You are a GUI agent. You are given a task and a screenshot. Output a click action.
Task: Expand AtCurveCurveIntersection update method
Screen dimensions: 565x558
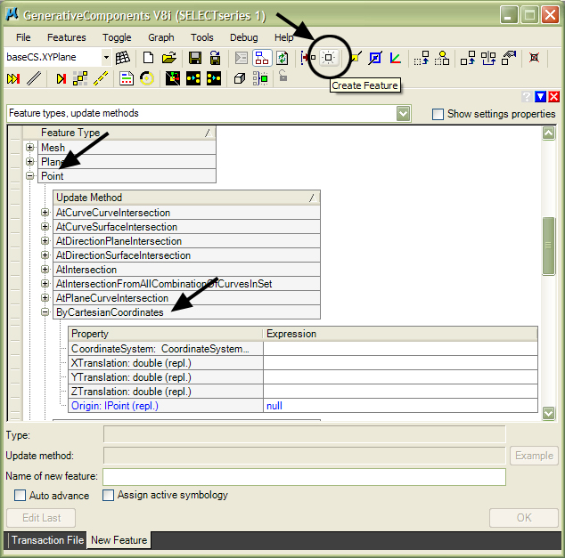point(45,213)
